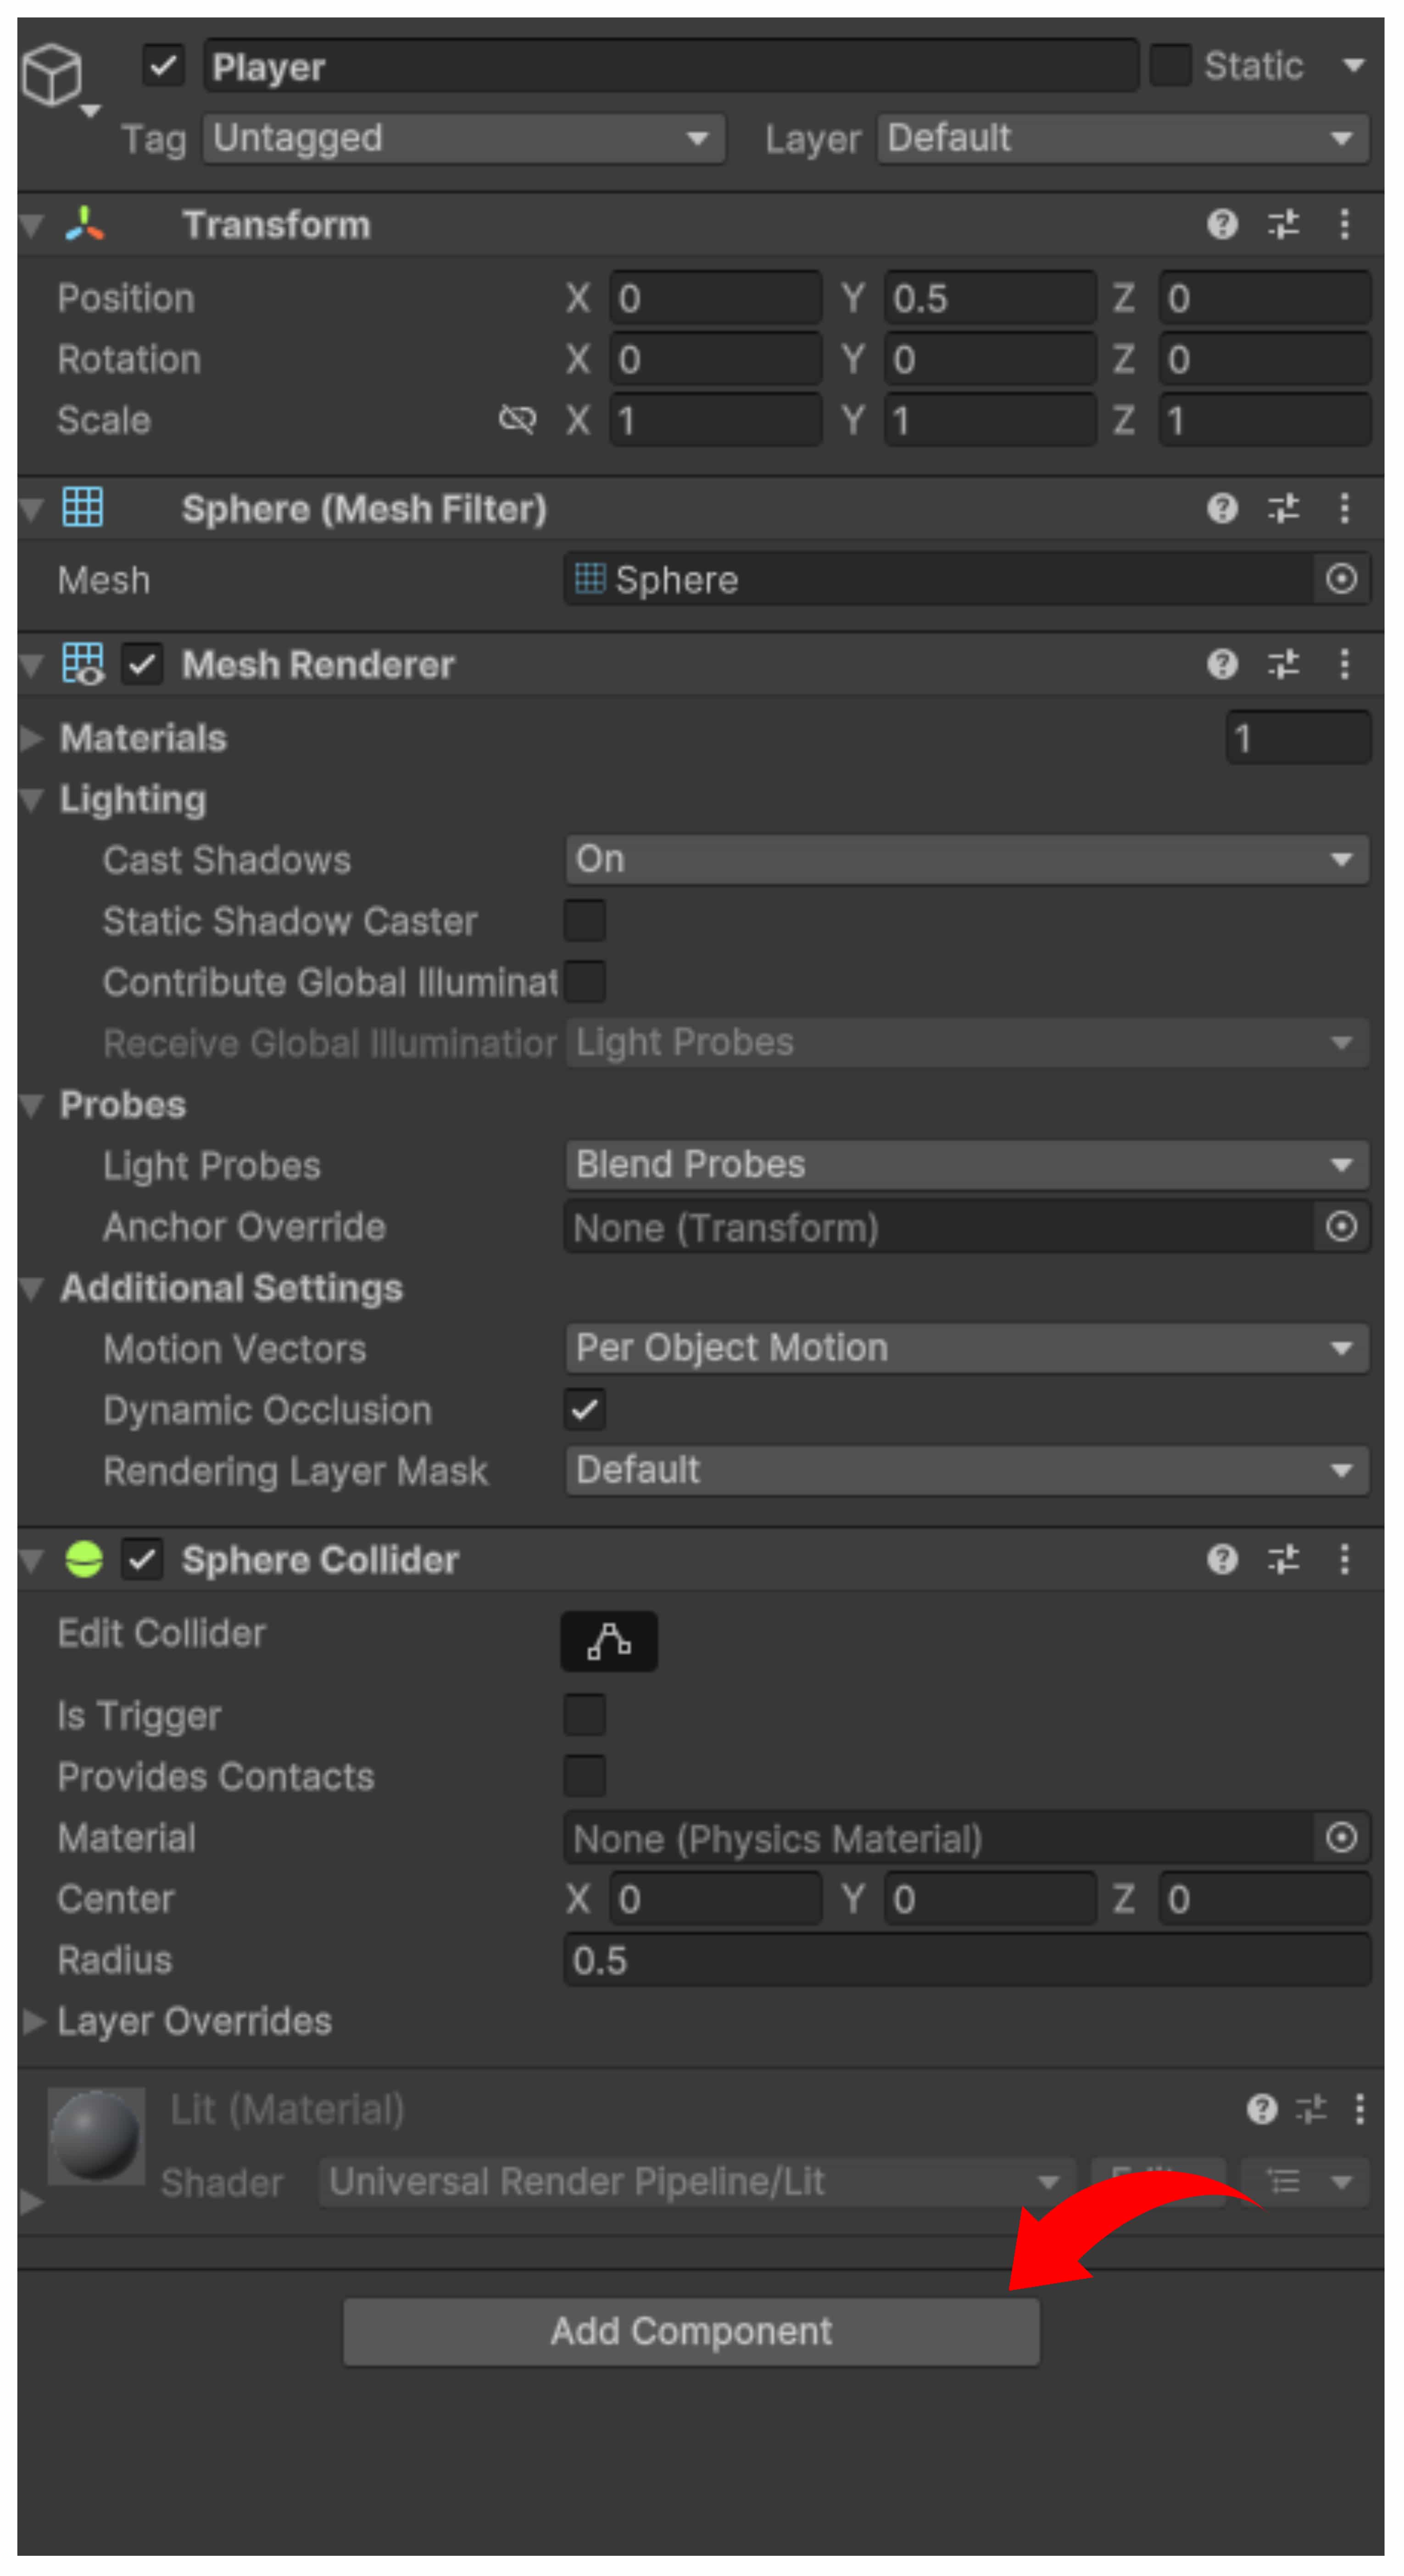This screenshot has width=1404, height=2576.
Task: Click the Radius input field
Action: tap(966, 1960)
